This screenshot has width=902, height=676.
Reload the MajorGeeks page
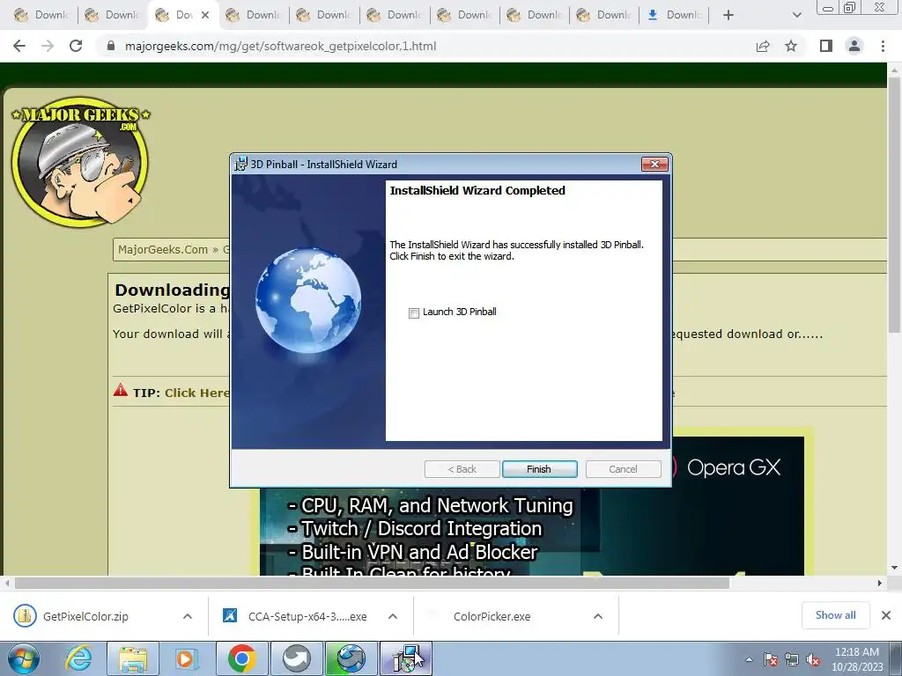pos(76,46)
